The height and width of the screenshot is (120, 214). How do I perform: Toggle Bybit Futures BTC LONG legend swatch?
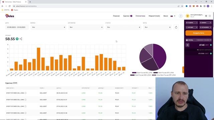(155, 73)
